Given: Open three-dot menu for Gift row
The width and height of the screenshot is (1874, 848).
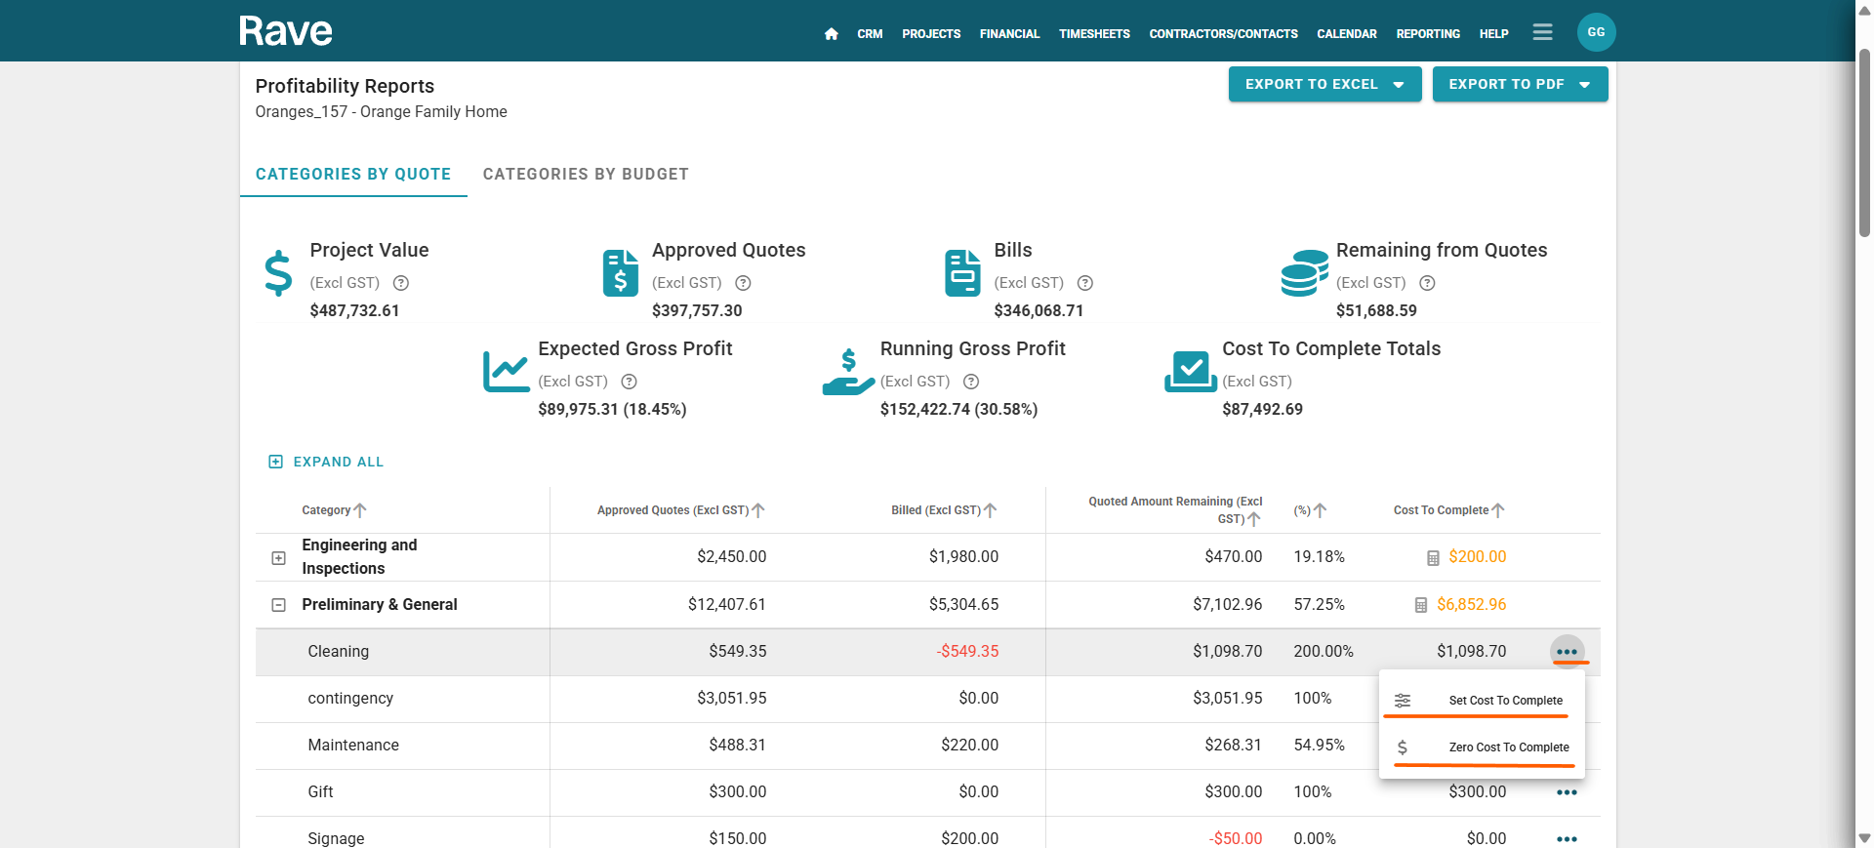Looking at the screenshot, I should click(x=1567, y=792).
